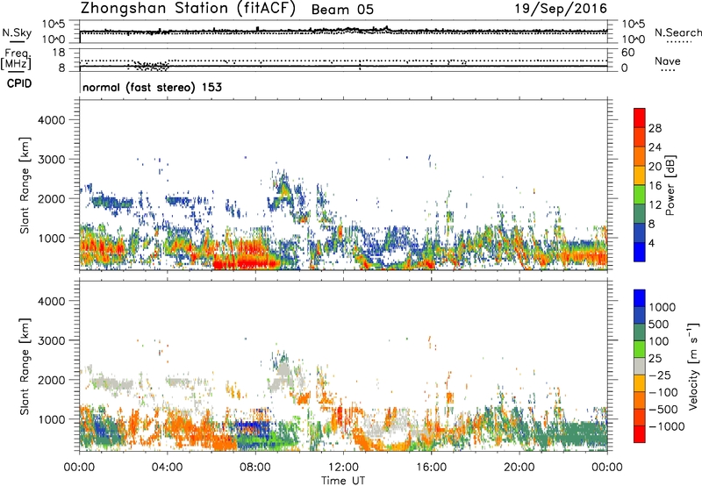Click the Zhongshan Station (fitACF) title
This screenshot has width=702, height=486.
click(188, 9)
